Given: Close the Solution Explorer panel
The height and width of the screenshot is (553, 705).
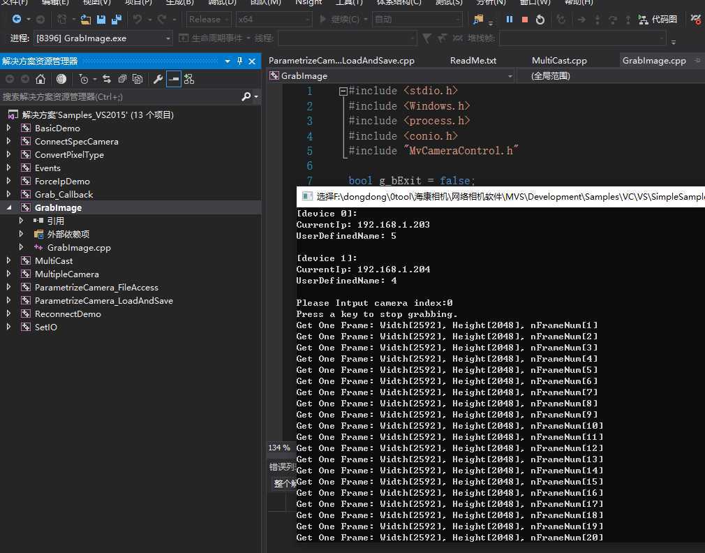Looking at the screenshot, I should tap(252, 61).
